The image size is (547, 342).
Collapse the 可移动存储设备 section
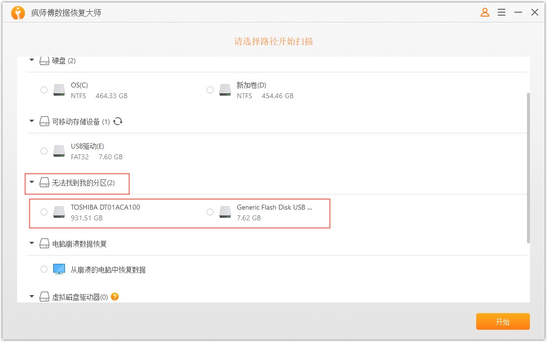click(32, 121)
